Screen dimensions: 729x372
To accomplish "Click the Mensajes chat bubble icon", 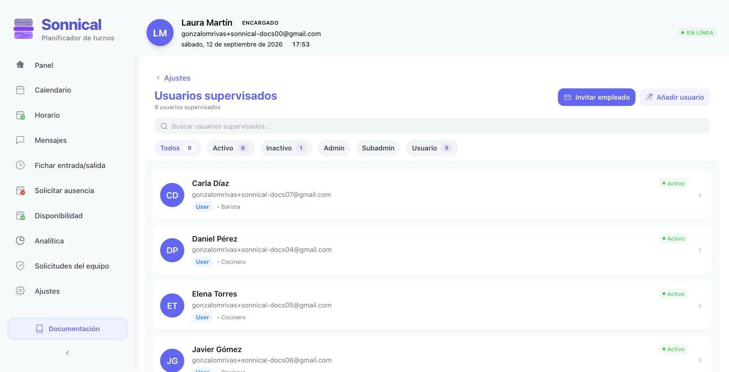I will click(x=20, y=140).
